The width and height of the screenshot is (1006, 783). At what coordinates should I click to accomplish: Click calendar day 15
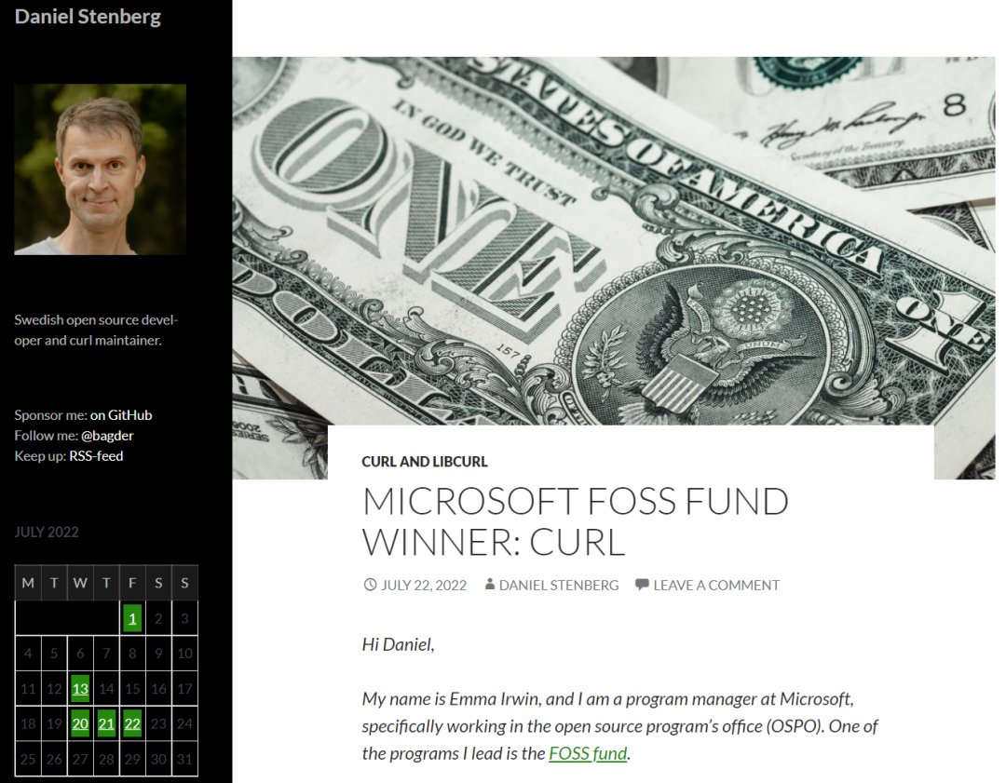tap(132, 689)
